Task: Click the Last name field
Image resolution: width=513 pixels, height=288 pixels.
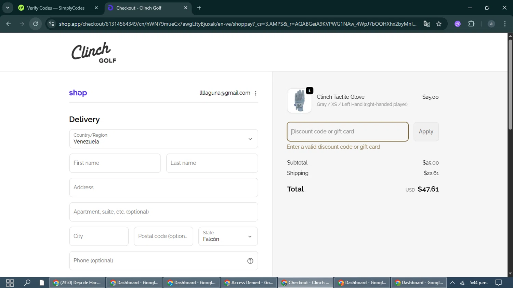Action: pyautogui.click(x=212, y=163)
